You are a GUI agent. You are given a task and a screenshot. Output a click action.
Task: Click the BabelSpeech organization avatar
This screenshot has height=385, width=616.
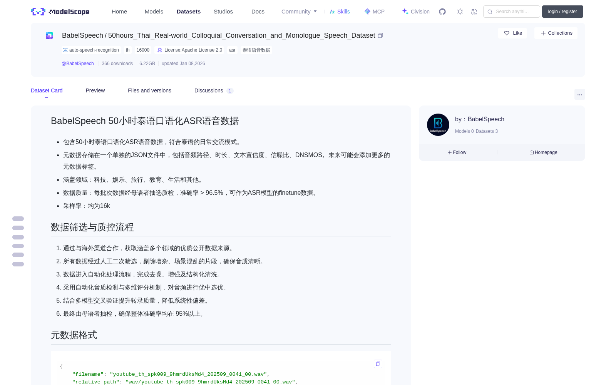click(438, 125)
